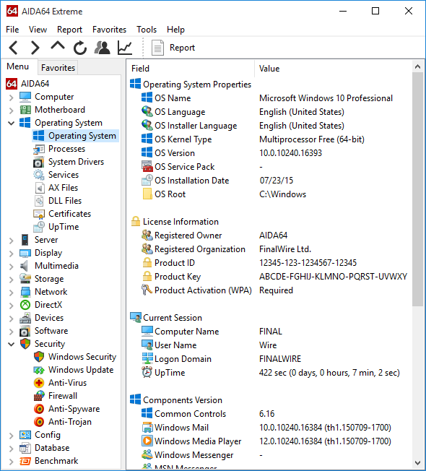The width and height of the screenshot is (426, 471).
Task: Switch to the Favorites tab
Action: click(58, 68)
